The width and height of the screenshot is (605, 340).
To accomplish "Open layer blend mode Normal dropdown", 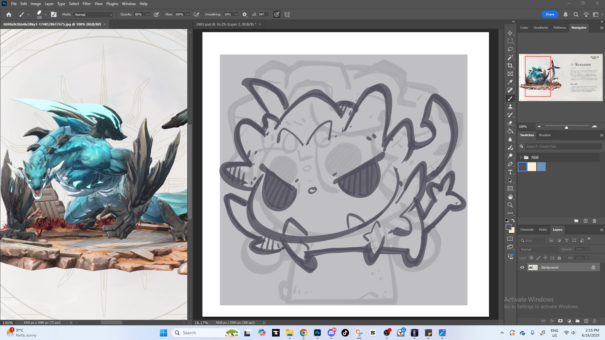I will pos(539,249).
